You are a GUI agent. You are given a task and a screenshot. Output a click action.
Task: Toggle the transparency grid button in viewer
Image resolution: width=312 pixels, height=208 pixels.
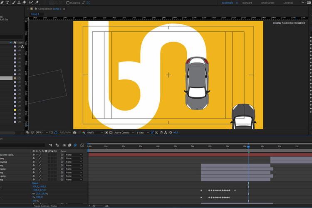[x=111, y=132]
